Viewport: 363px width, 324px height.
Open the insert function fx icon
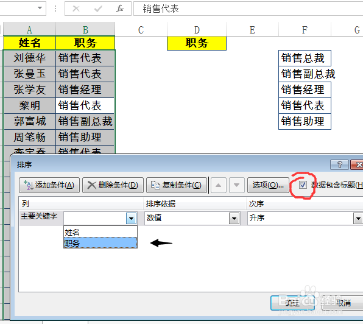pyautogui.click(x=120, y=9)
